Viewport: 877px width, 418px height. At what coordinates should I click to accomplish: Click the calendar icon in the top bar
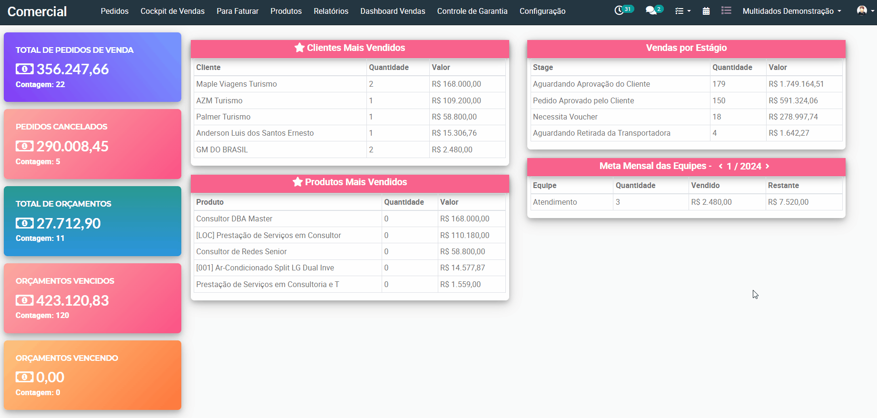click(706, 11)
